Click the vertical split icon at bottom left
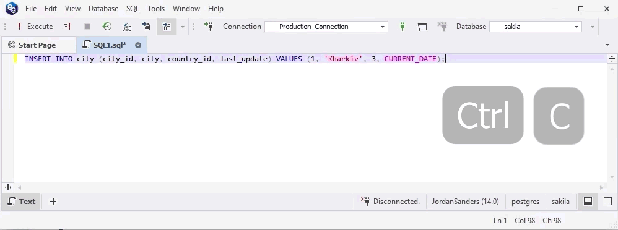Viewport: 618px width, 230px height. [x=8, y=188]
